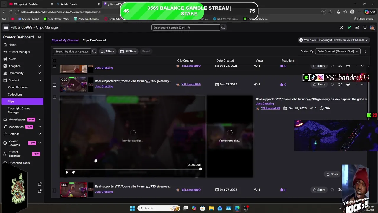Screen dimensions: 378x213
Task: Reload the page with browser refresh
Action: coord(11,12)
